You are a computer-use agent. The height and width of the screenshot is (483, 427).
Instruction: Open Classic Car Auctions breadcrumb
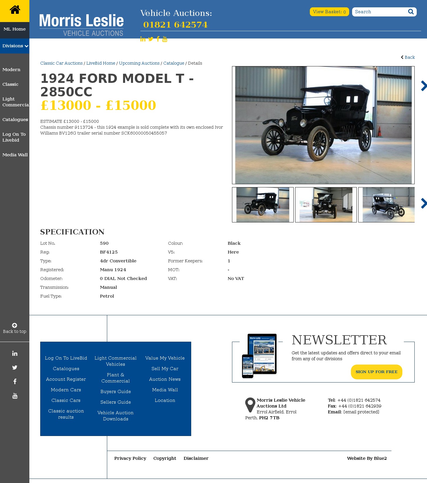click(61, 63)
